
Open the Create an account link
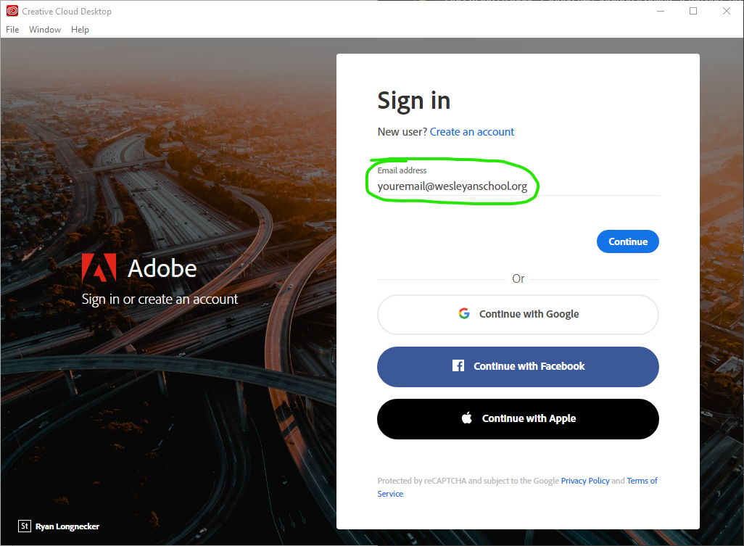click(x=471, y=131)
